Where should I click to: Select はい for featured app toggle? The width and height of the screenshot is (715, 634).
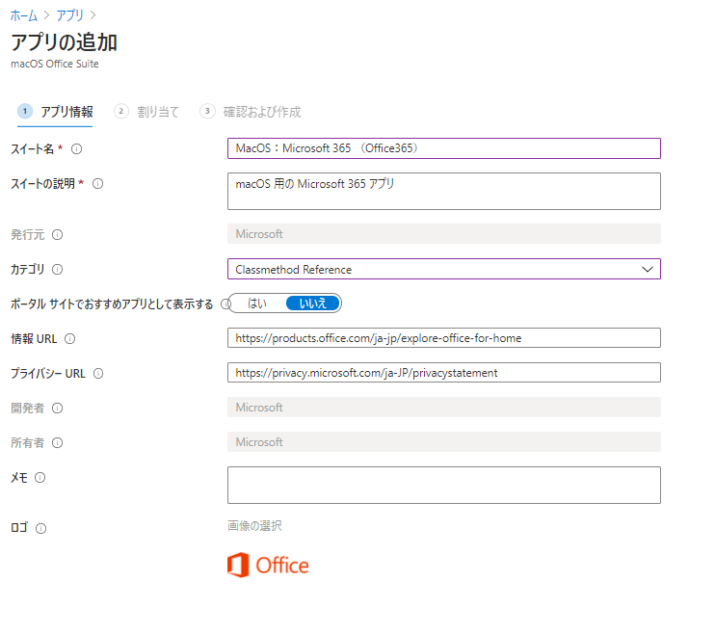[257, 304]
